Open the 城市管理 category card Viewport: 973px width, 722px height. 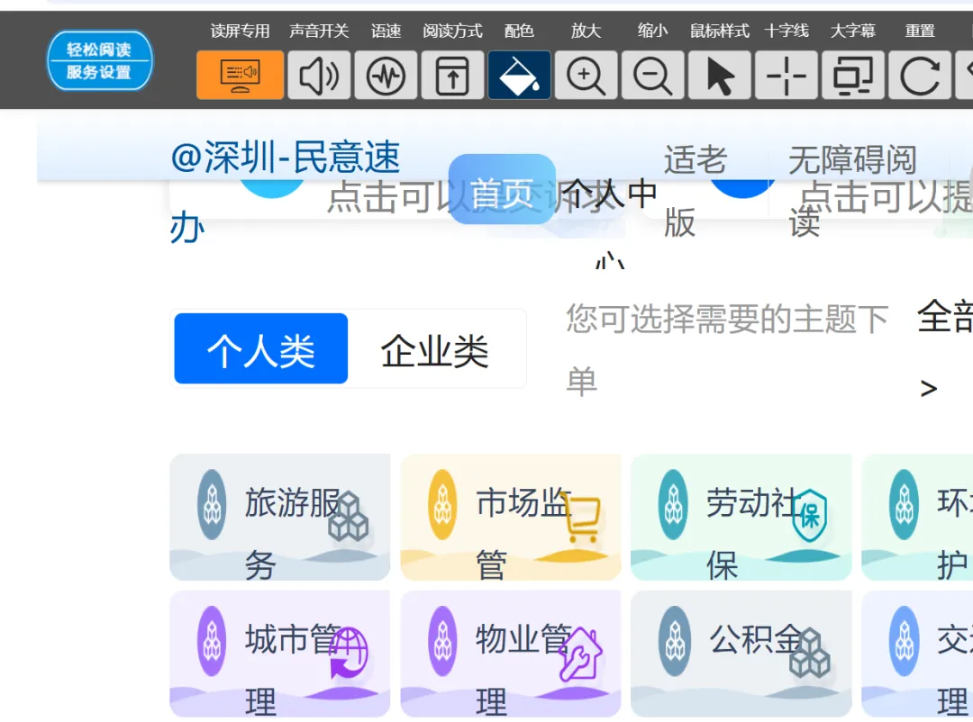(x=280, y=654)
